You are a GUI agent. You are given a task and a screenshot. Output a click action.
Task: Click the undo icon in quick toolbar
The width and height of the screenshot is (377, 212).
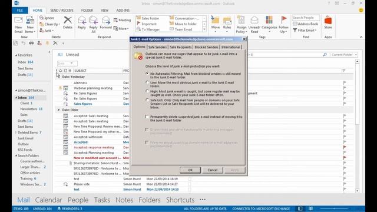(24, 43)
